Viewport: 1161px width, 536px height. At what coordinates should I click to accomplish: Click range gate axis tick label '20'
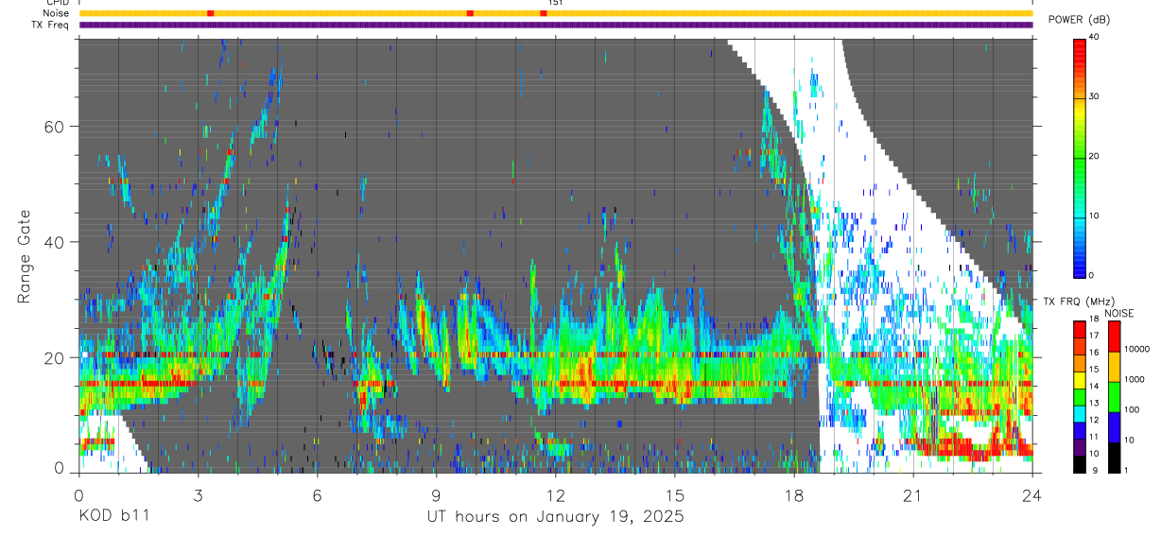pyautogui.click(x=54, y=357)
